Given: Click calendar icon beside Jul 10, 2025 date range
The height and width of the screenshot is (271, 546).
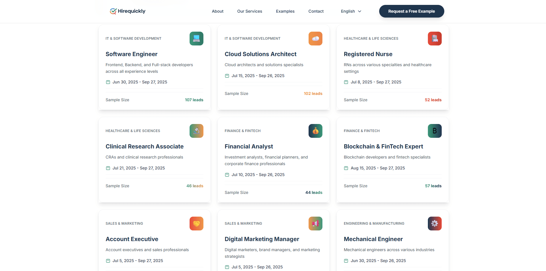Looking at the screenshot, I should click(x=227, y=175).
